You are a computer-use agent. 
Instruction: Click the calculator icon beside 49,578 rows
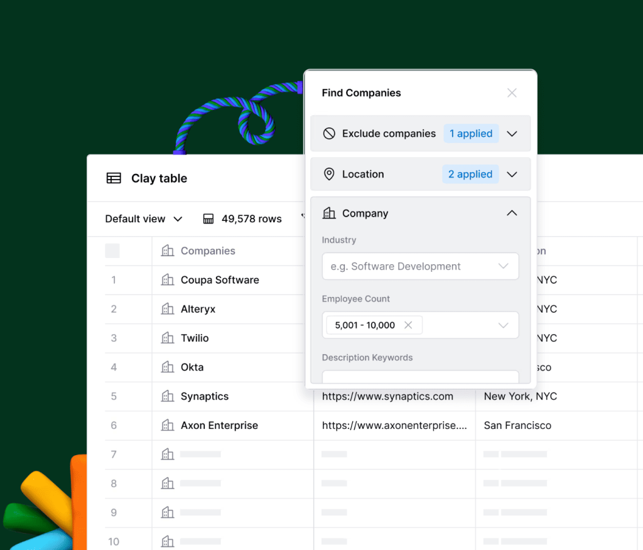click(x=208, y=218)
